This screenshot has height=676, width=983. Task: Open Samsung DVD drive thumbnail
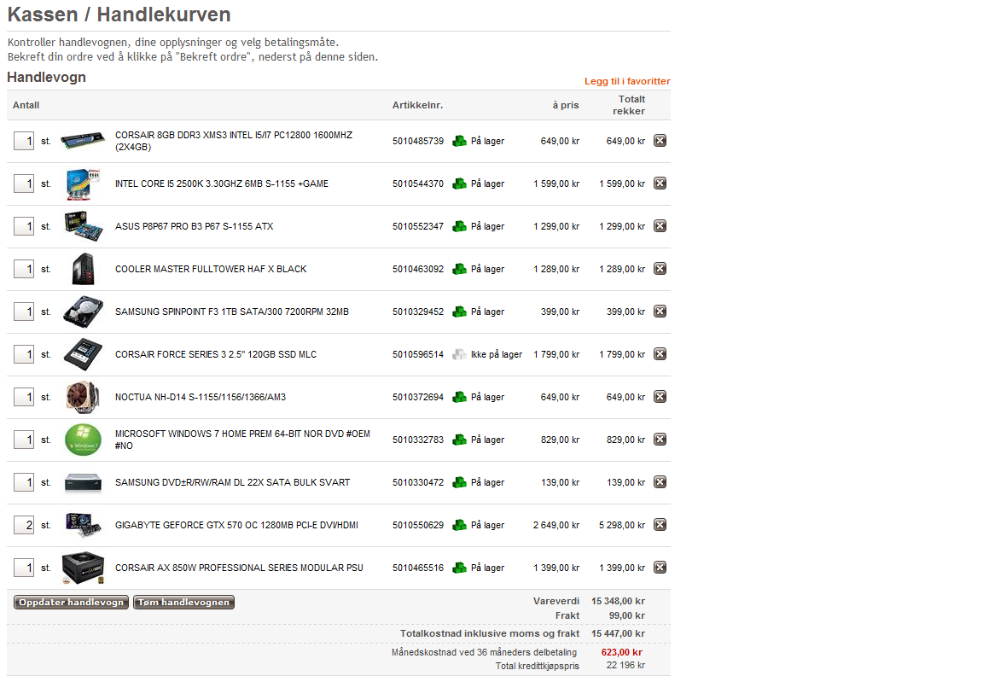coord(83,483)
